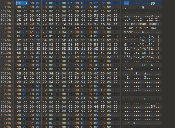Click byte 90 in row 5C00h
This screenshot has height=128, width=175.
pos(32,3)
